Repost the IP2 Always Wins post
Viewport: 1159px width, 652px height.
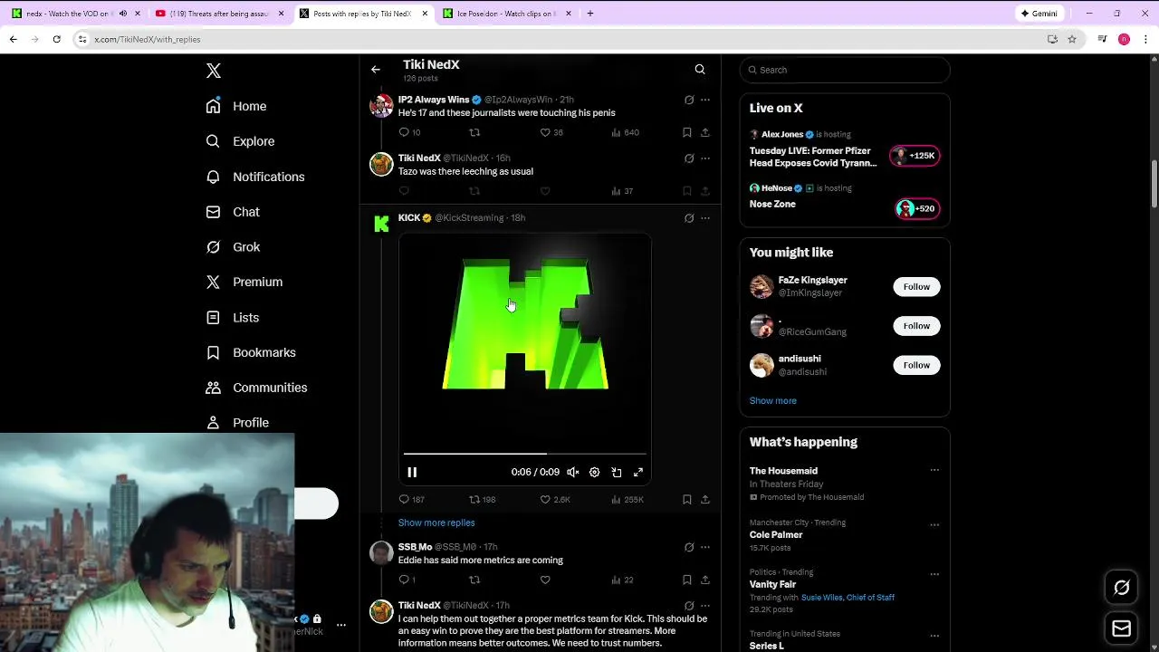[474, 132]
